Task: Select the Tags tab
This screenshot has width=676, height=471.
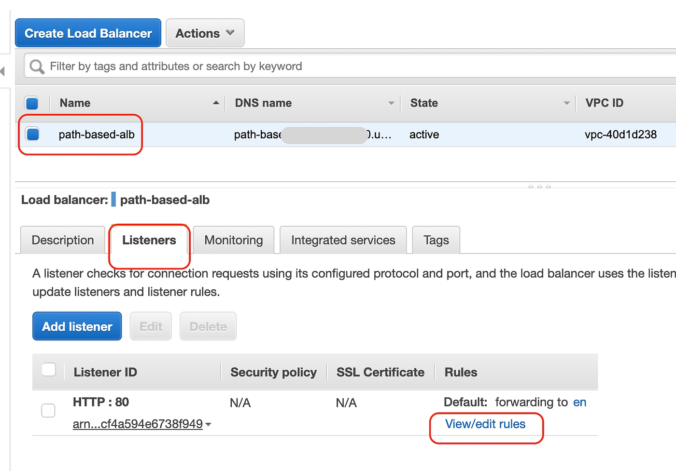Action: coord(436,240)
